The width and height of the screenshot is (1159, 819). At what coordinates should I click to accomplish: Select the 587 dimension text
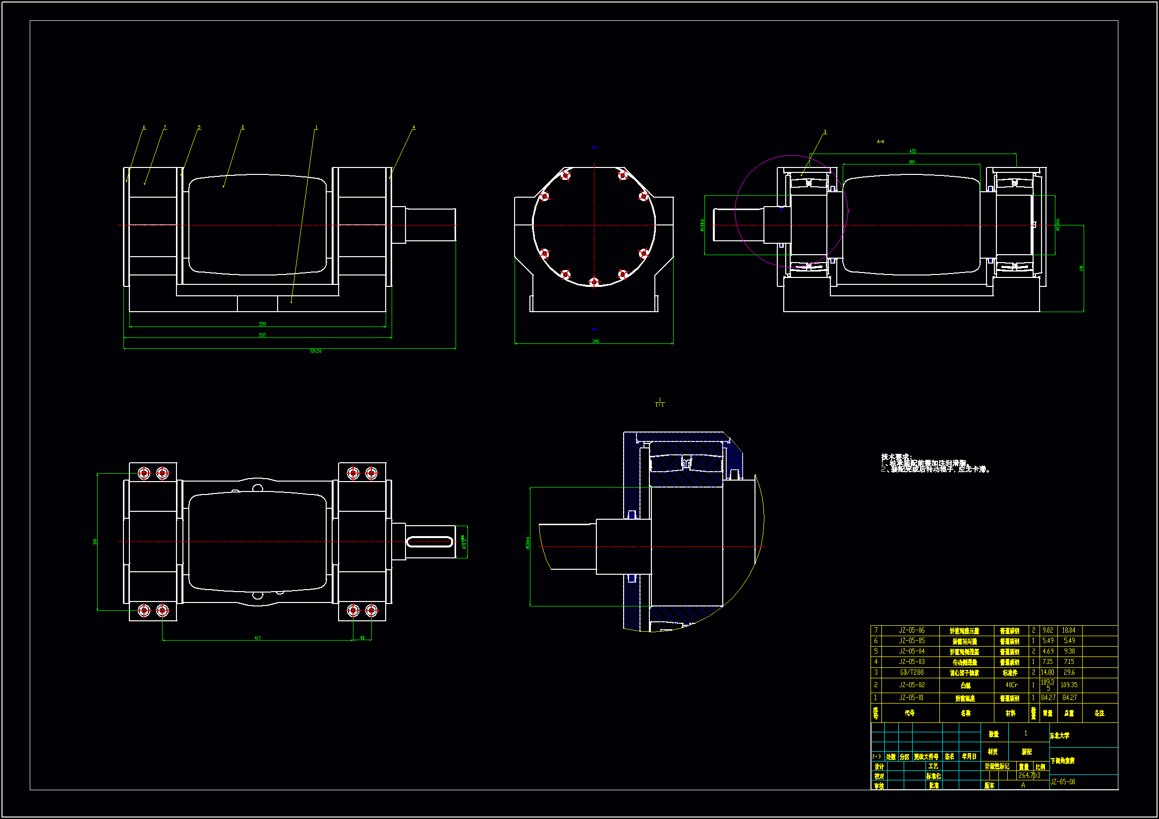pos(263,334)
